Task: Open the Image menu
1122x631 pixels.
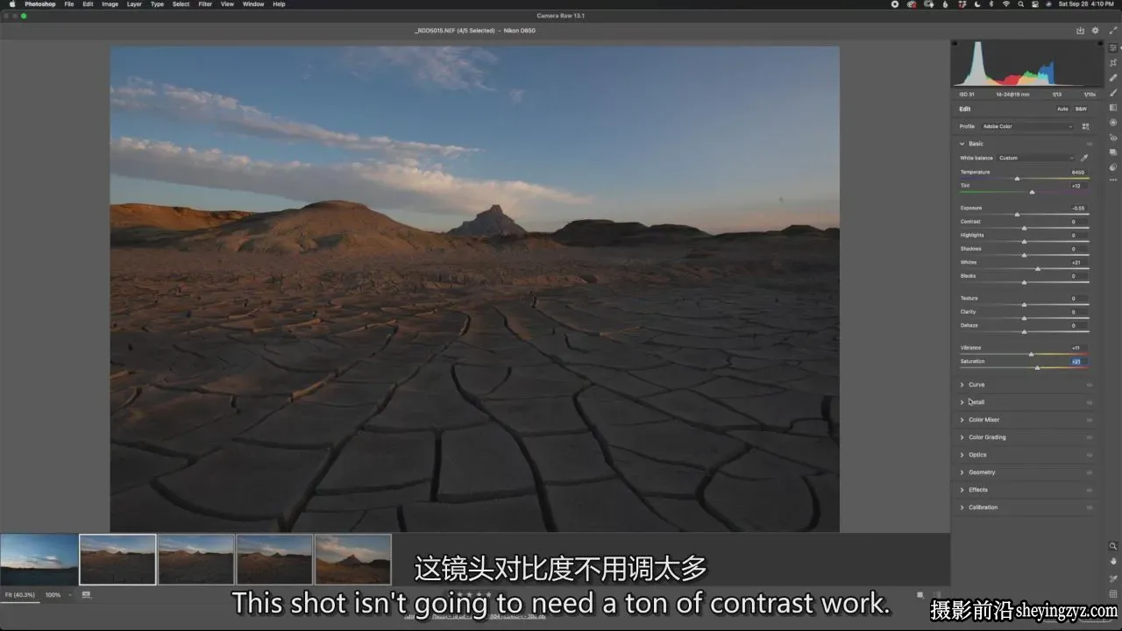Action: point(110,4)
